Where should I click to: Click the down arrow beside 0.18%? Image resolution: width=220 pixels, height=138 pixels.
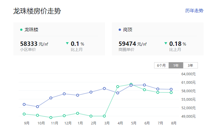click(x=166, y=43)
